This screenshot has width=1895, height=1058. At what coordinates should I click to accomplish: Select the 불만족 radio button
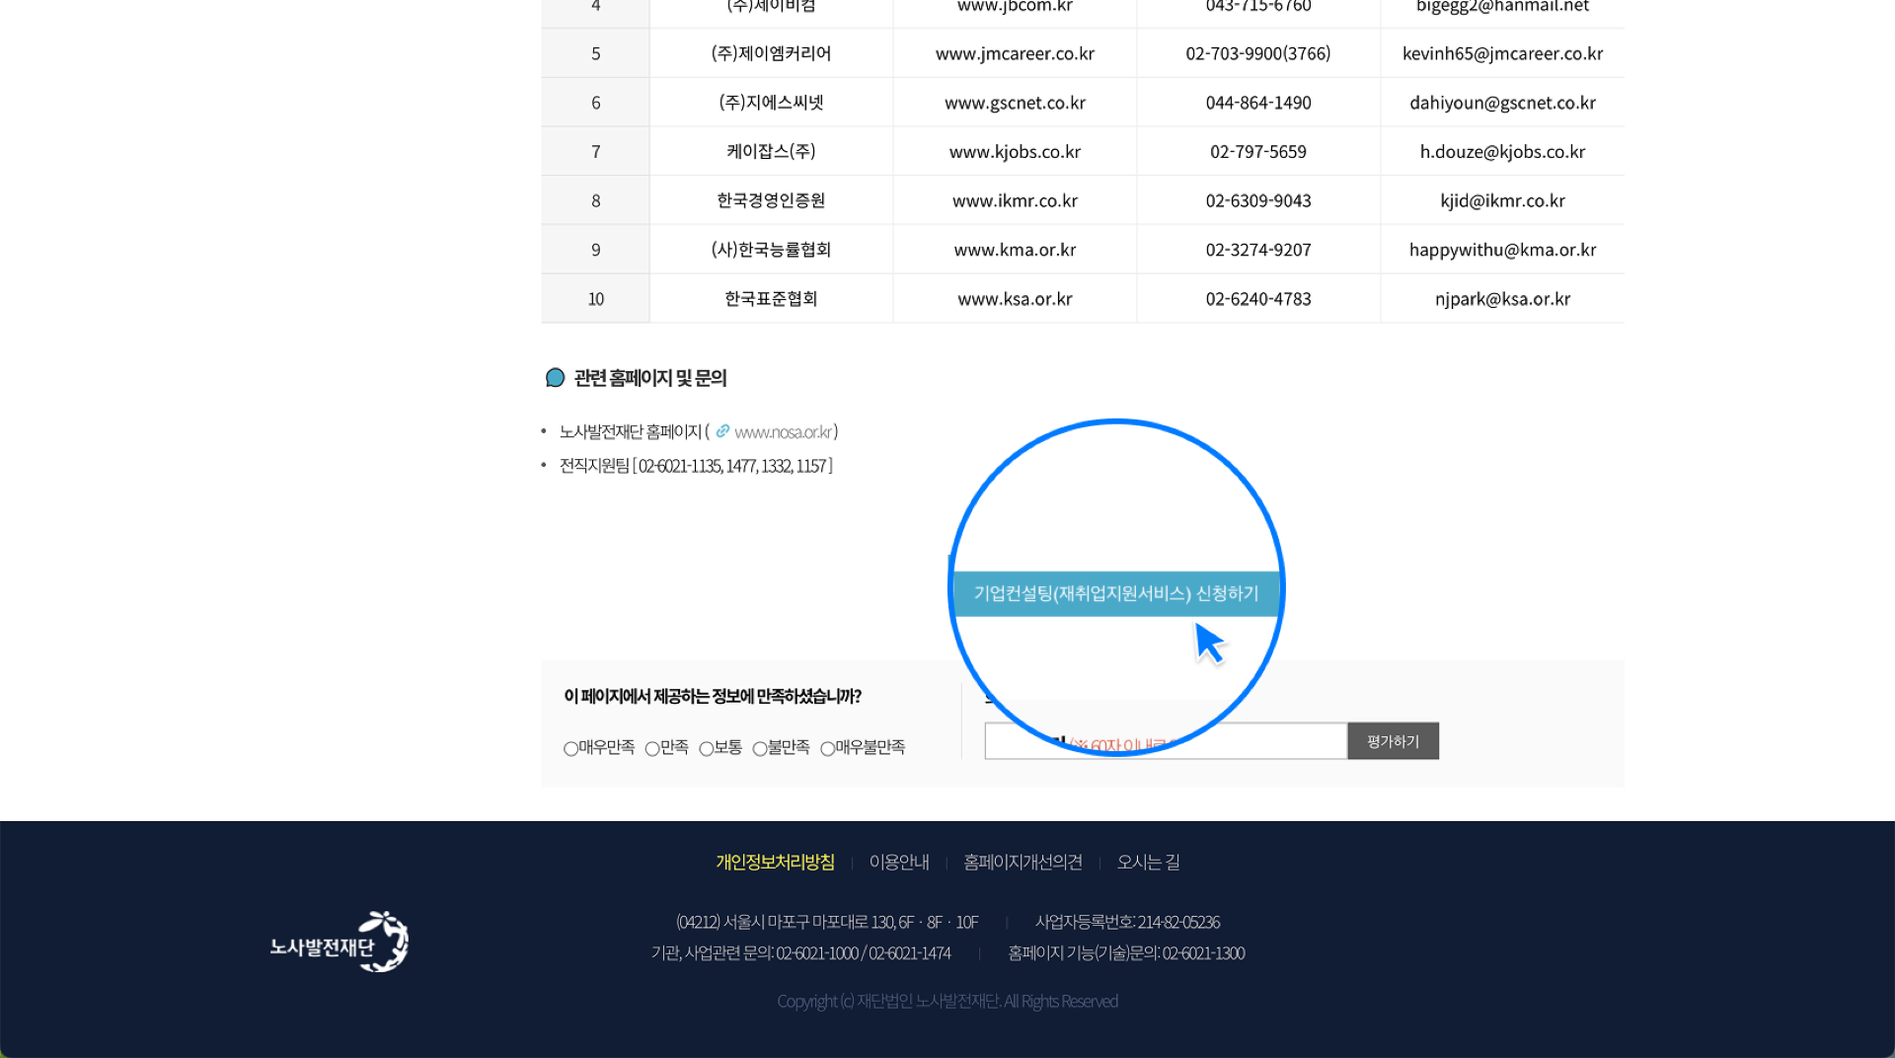pyautogui.click(x=760, y=749)
